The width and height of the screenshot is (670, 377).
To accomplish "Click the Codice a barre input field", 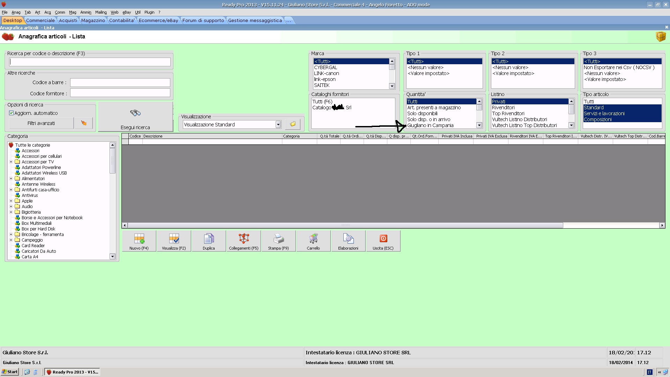I will click(x=120, y=82).
